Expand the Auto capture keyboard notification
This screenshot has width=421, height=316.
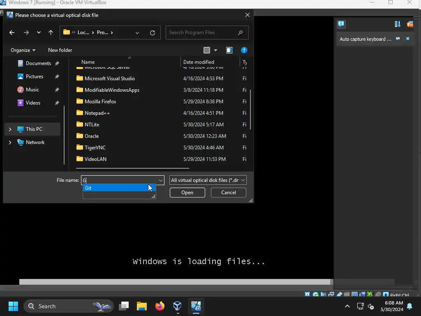(x=365, y=39)
